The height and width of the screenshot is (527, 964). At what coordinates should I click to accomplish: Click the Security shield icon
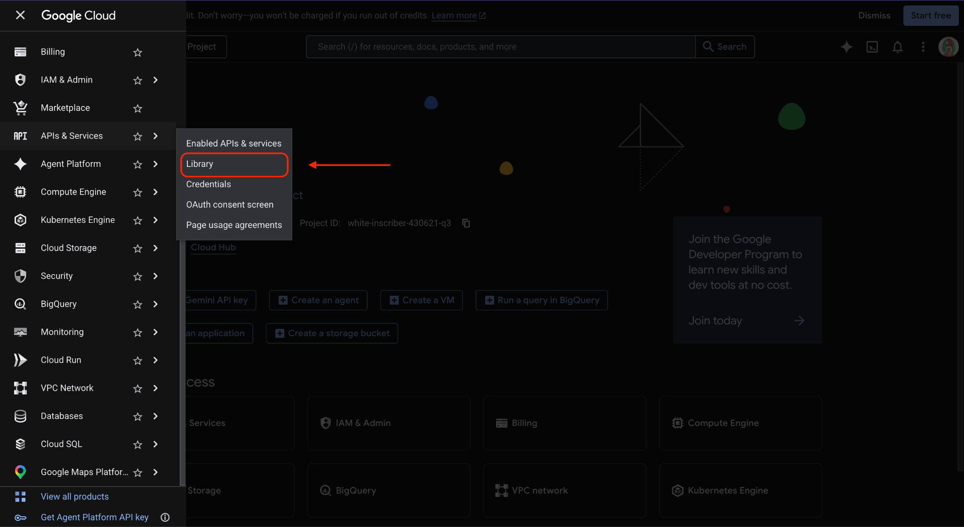(20, 276)
